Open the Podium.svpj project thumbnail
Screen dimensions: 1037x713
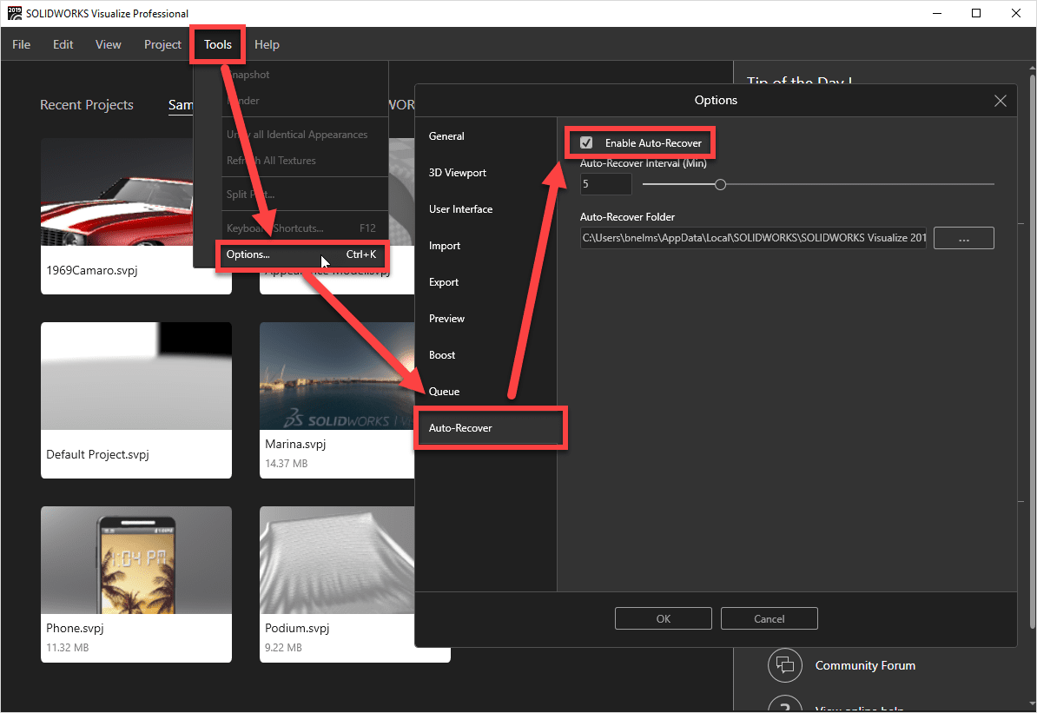pos(337,559)
